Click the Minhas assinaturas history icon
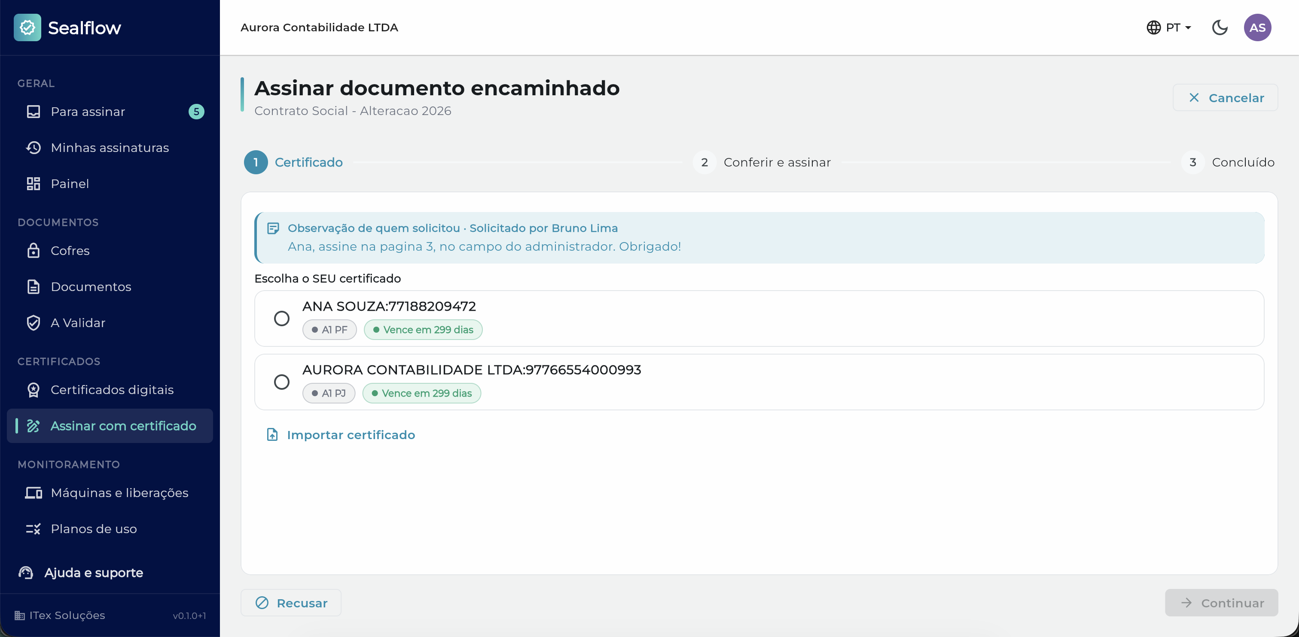1299x637 pixels. [33, 148]
